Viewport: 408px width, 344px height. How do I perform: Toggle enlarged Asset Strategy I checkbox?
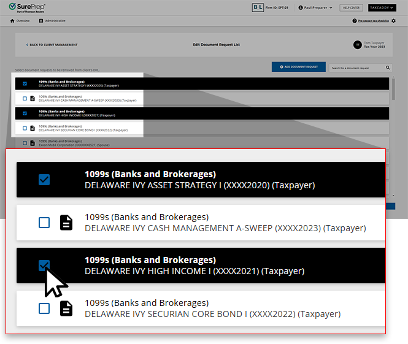coord(44,180)
